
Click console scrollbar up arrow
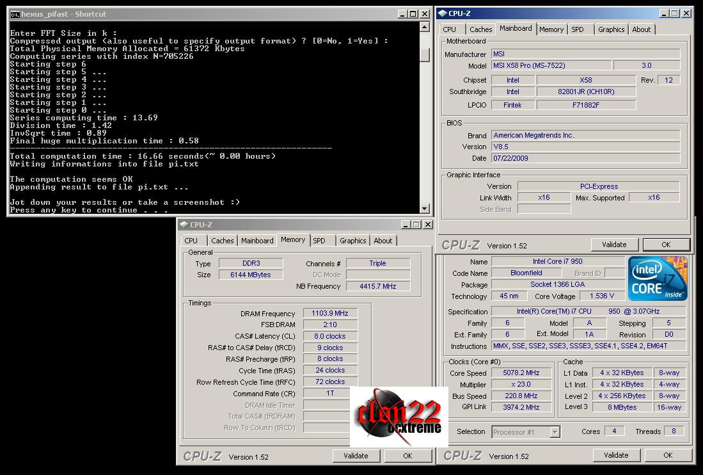[x=425, y=27]
